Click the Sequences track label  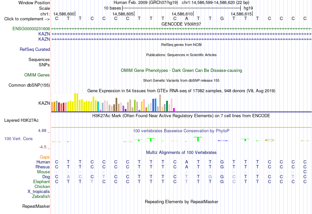pyautogui.click(x=39, y=59)
